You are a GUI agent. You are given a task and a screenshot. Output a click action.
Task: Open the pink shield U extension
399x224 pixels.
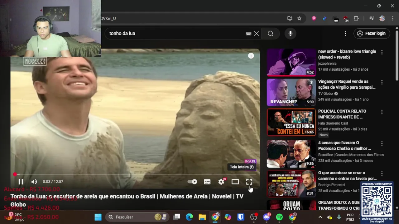pos(314,18)
